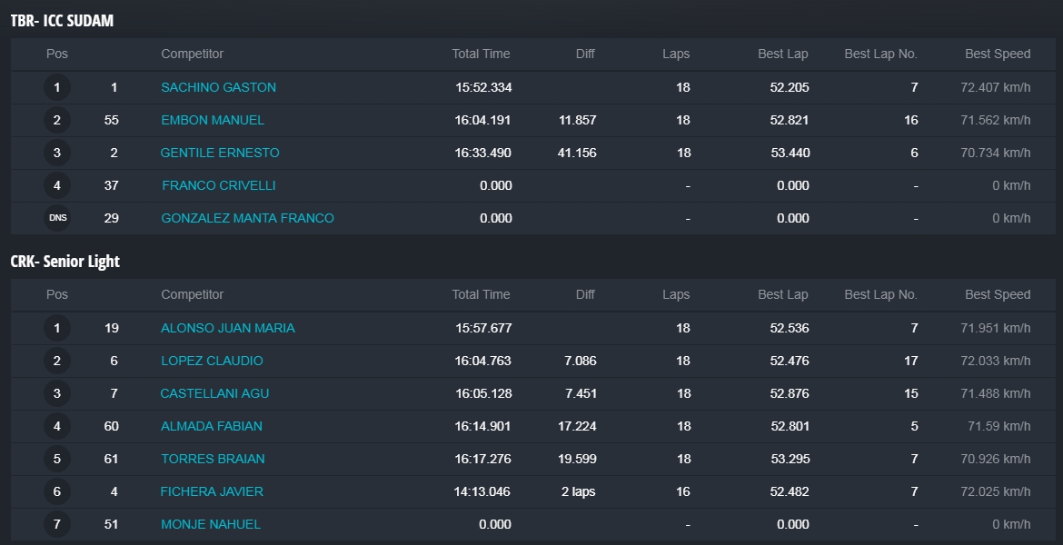Select MONJE NAHUEL competitor link
The height and width of the screenshot is (545, 1063).
point(211,524)
